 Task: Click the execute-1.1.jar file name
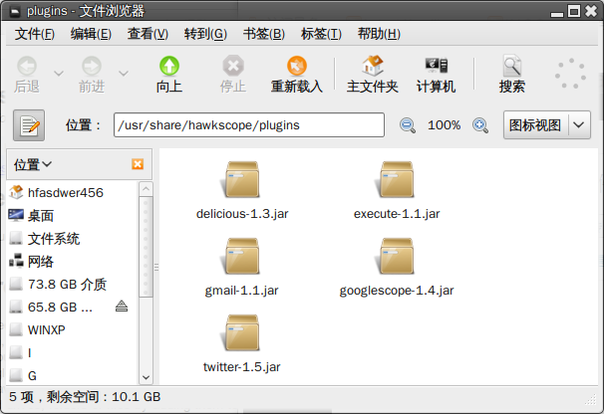(x=397, y=214)
